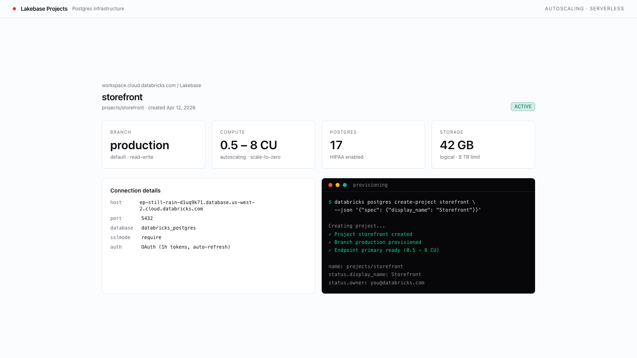The height and width of the screenshot is (358, 637).
Task: Click the autoscaling · scale-to-zero caption
Action: coord(250,157)
